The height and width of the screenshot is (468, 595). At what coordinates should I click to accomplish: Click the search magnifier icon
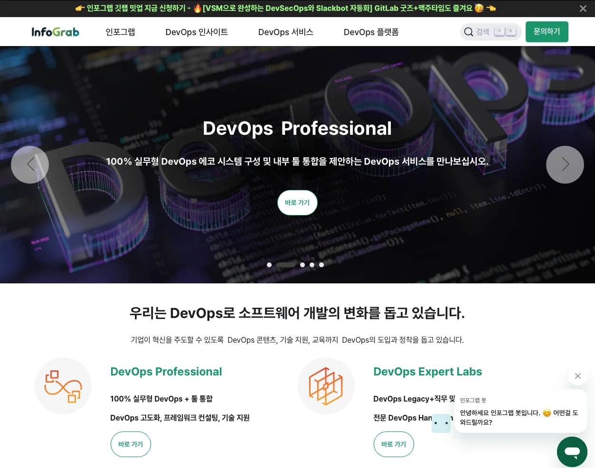(x=469, y=31)
